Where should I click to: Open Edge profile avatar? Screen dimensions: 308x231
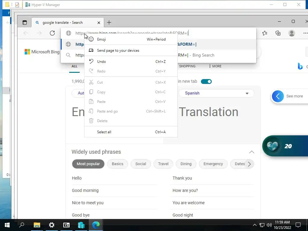pos(292,33)
